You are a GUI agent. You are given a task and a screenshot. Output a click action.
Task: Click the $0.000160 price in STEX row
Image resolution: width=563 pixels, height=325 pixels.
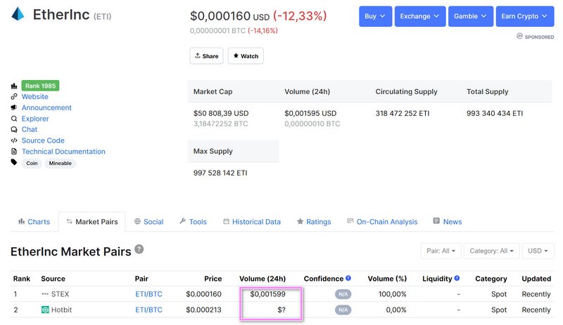(x=203, y=294)
